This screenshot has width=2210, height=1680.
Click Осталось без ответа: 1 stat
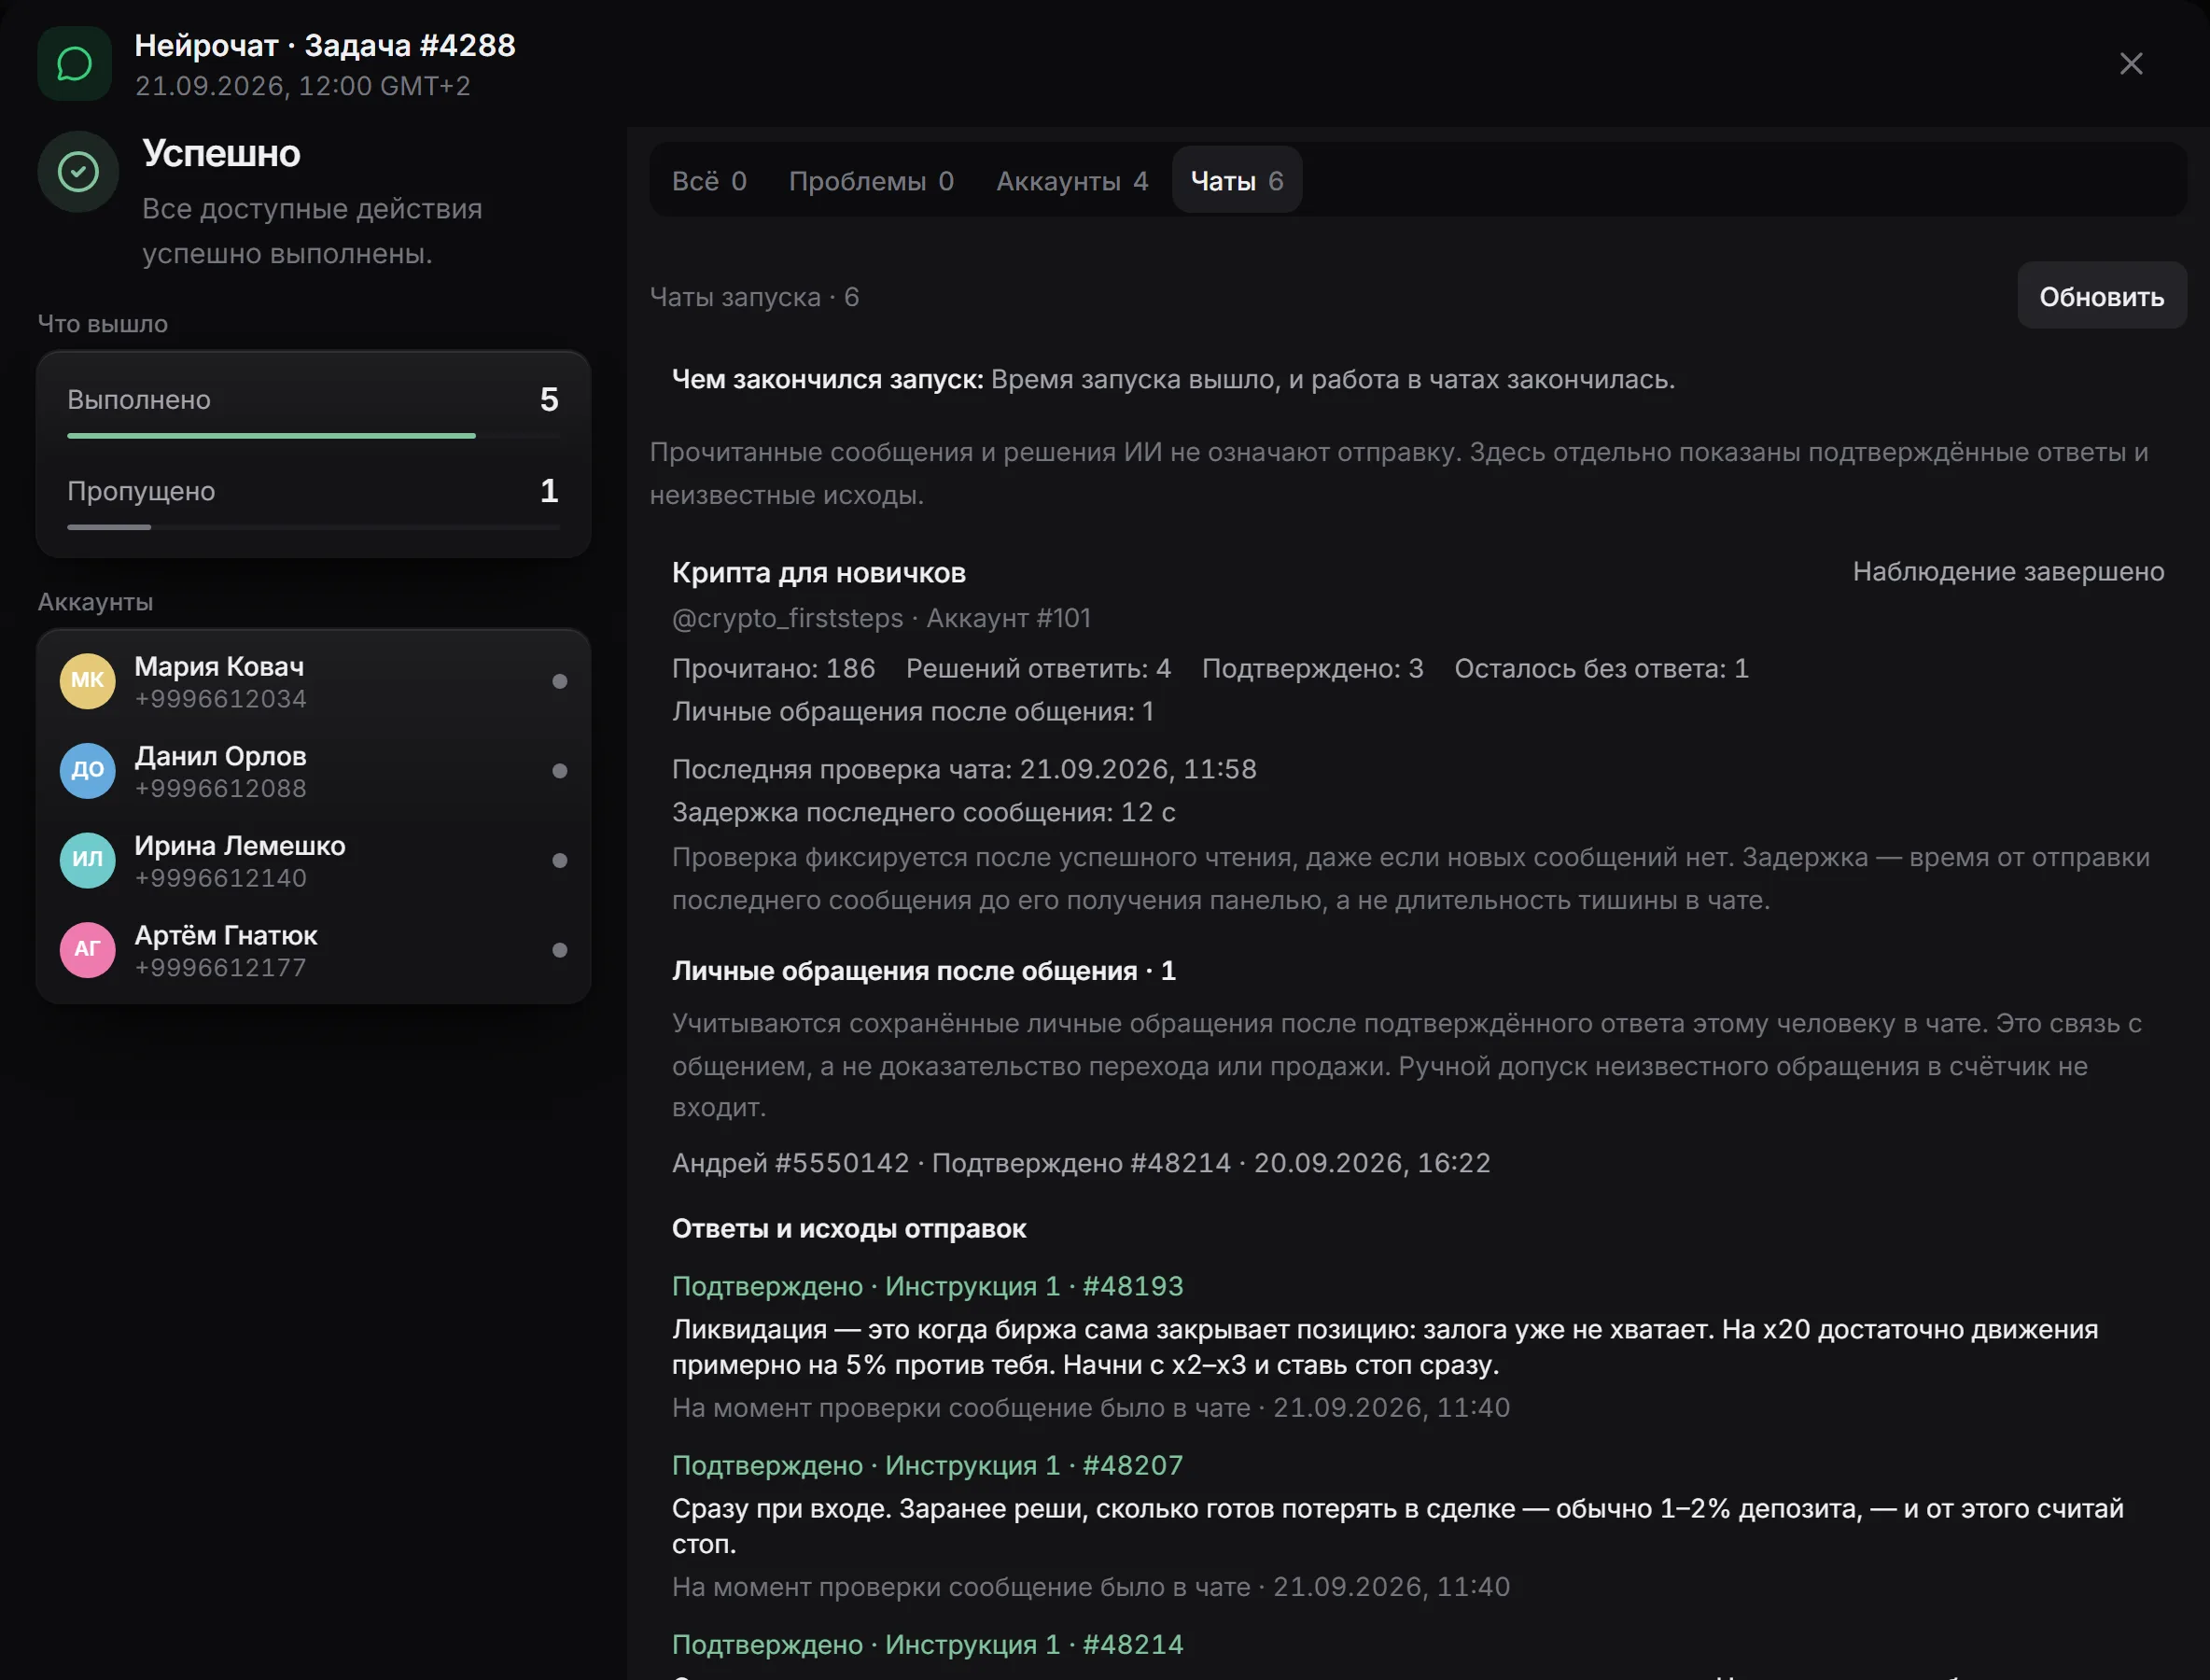(1601, 668)
